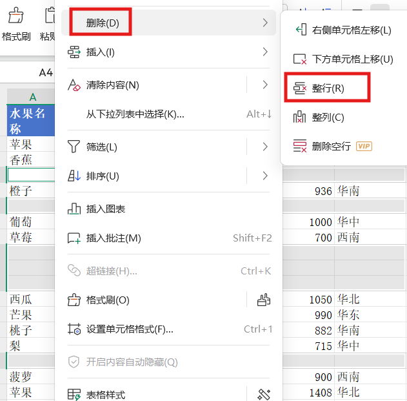Click the cell with value 715
407x401 pixels.
coord(308,346)
